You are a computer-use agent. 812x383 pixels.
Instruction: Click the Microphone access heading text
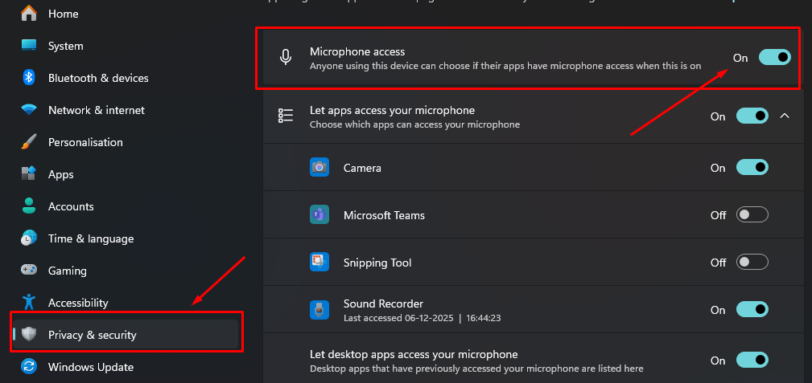point(357,51)
